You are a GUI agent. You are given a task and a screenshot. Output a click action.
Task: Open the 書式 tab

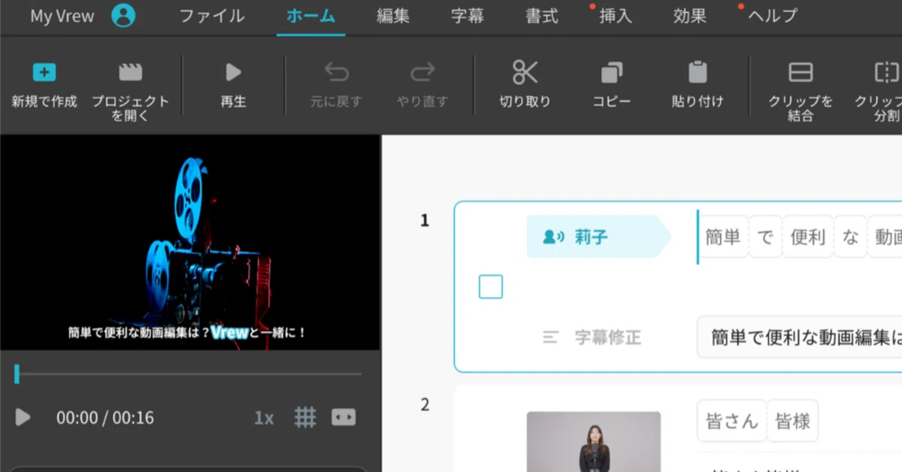click(x=542, y=16)
